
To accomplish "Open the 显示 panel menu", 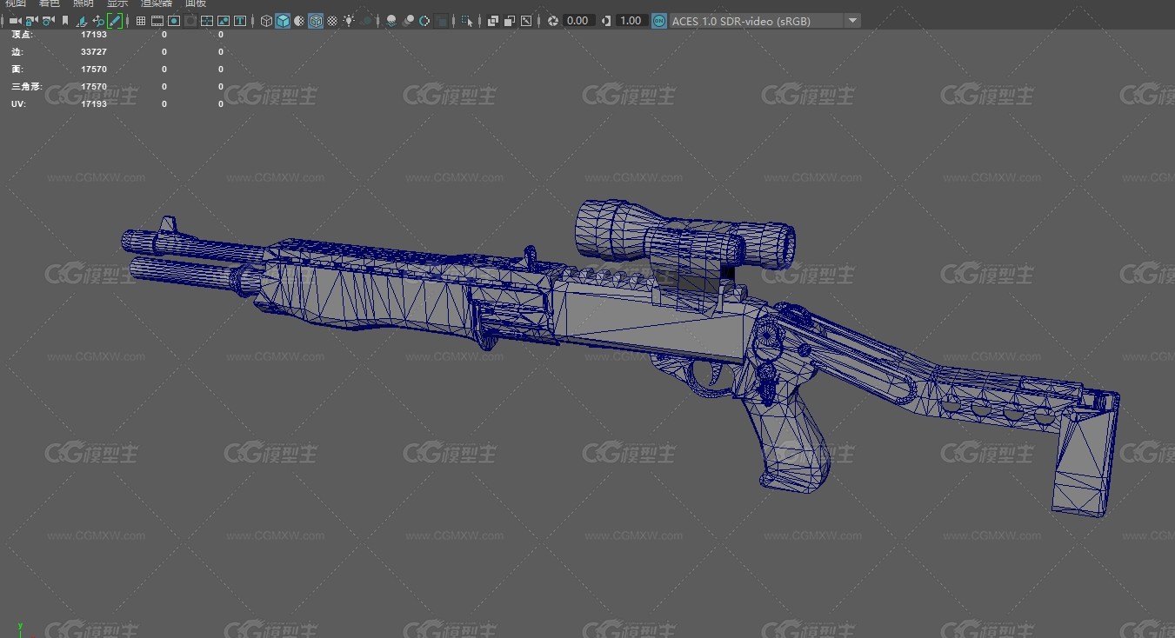I will coord(117,3).
